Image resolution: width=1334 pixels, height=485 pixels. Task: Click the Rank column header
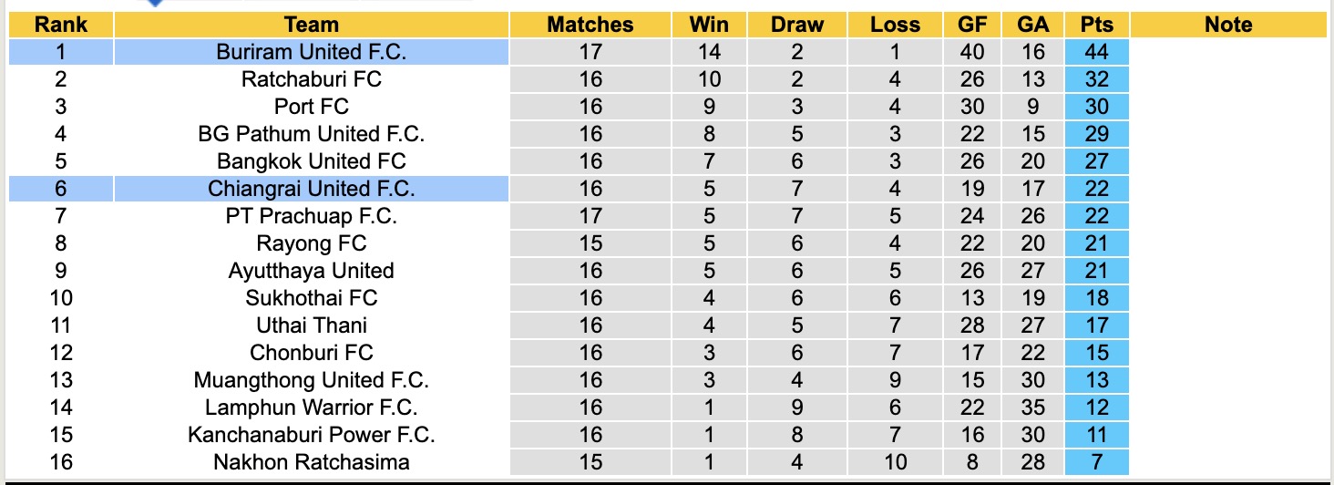pos(61,25)
